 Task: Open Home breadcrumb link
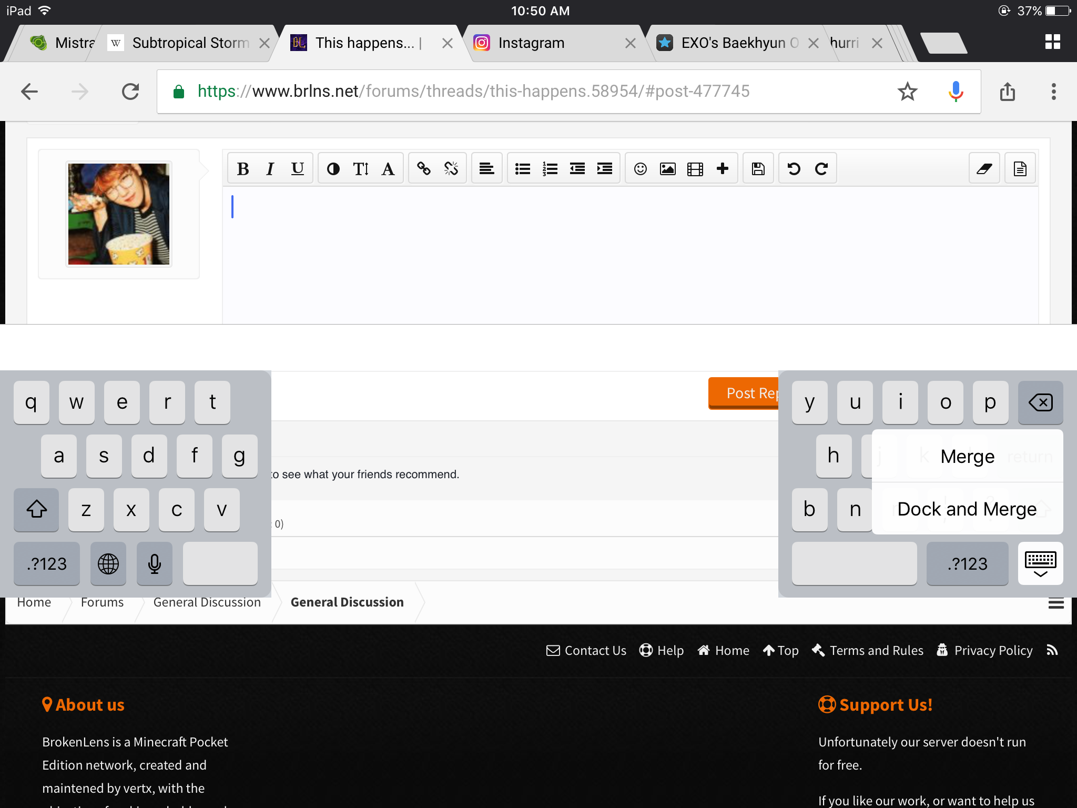point(34,602)
